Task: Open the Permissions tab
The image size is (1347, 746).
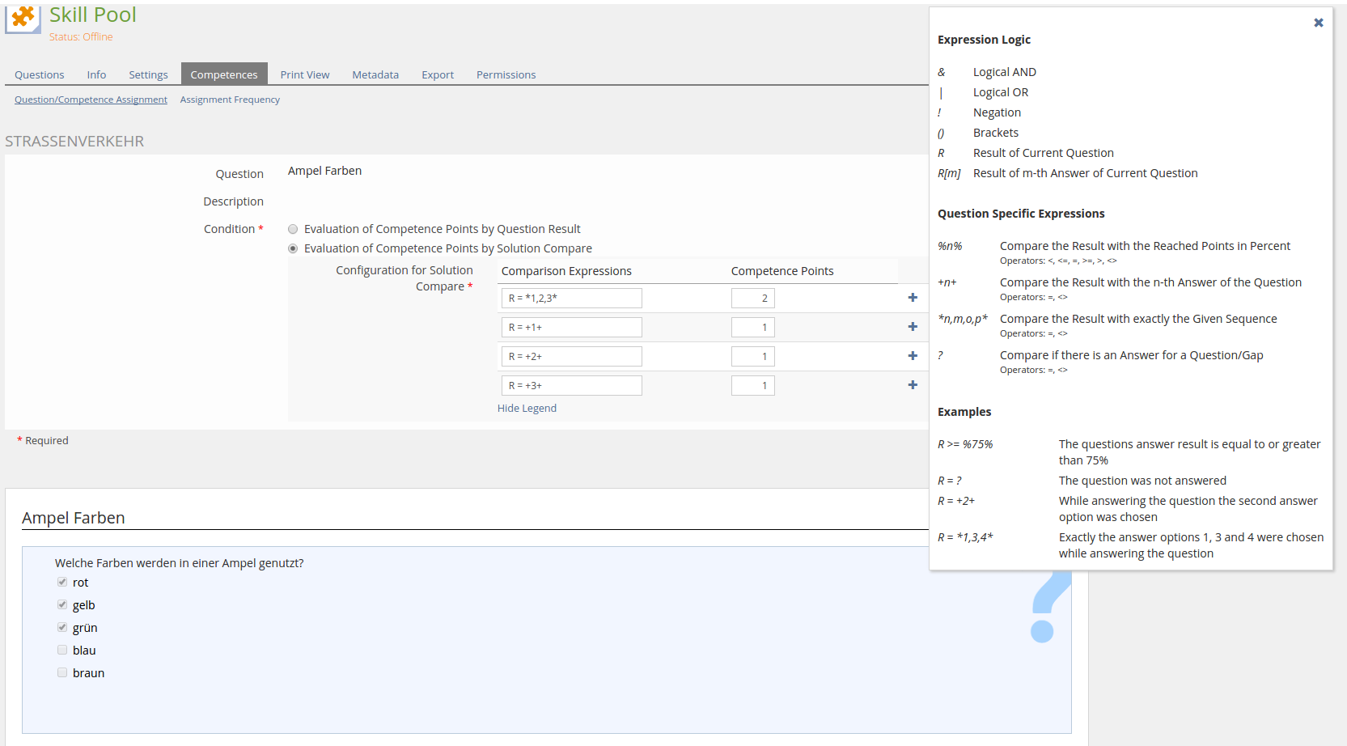Action: coord(506,74)
